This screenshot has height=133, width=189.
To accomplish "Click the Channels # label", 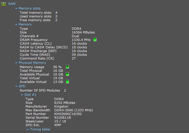I will [x=29, y=36].
